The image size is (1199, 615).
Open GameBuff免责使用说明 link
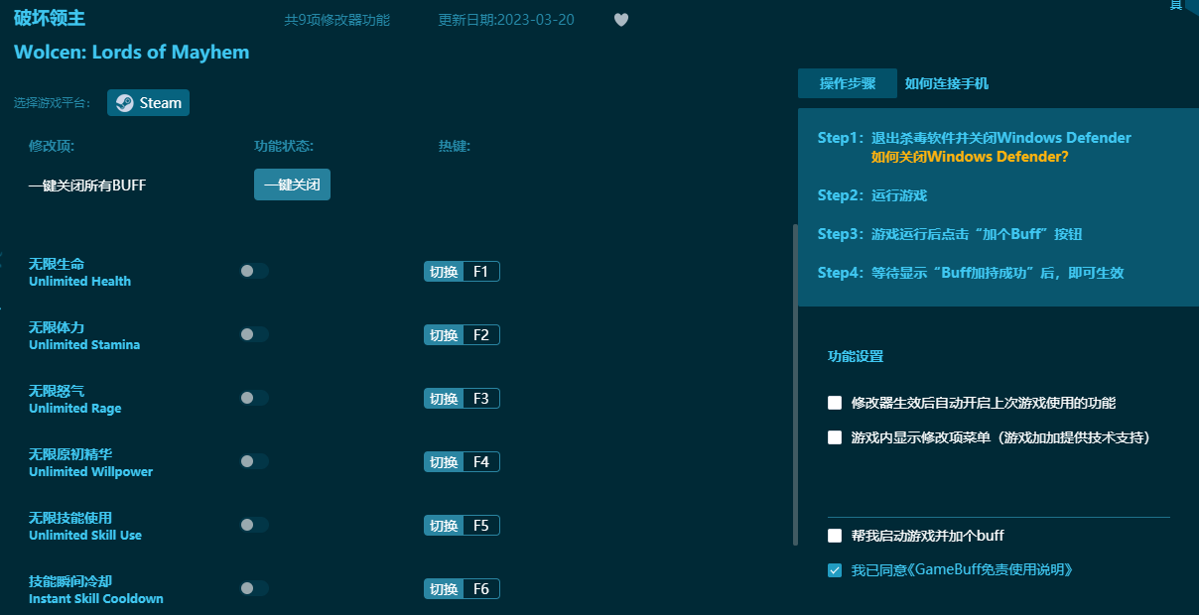click(x=994, y=570)
